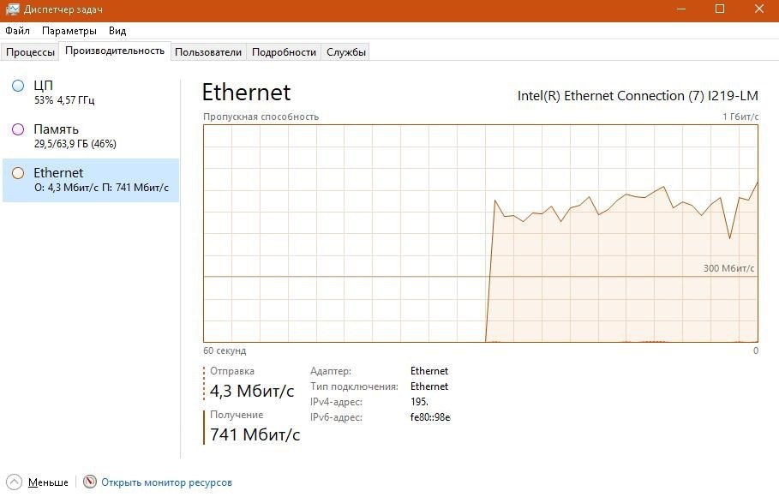This screenshot has height=503, width=779.
Task: Click the Ethernet throughput graph
Action: click(481, 233)
